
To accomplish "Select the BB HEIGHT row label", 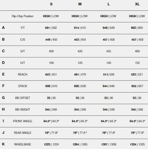I will [22, 109].
